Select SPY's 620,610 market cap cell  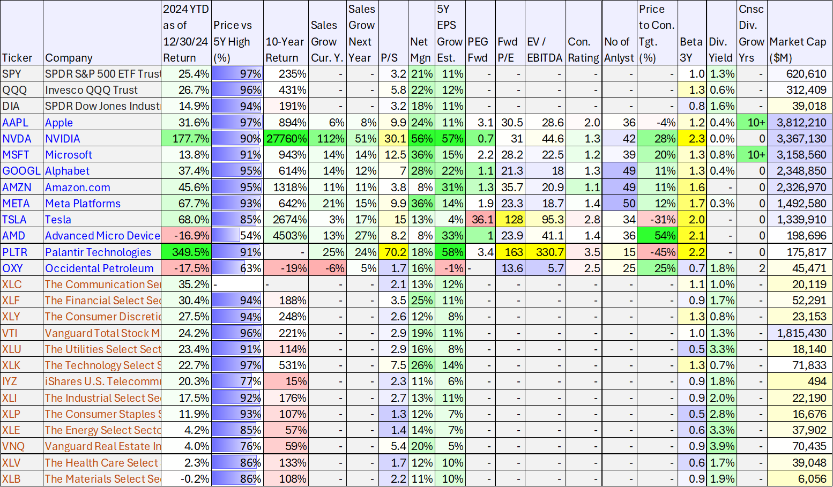tap(800, 74)
